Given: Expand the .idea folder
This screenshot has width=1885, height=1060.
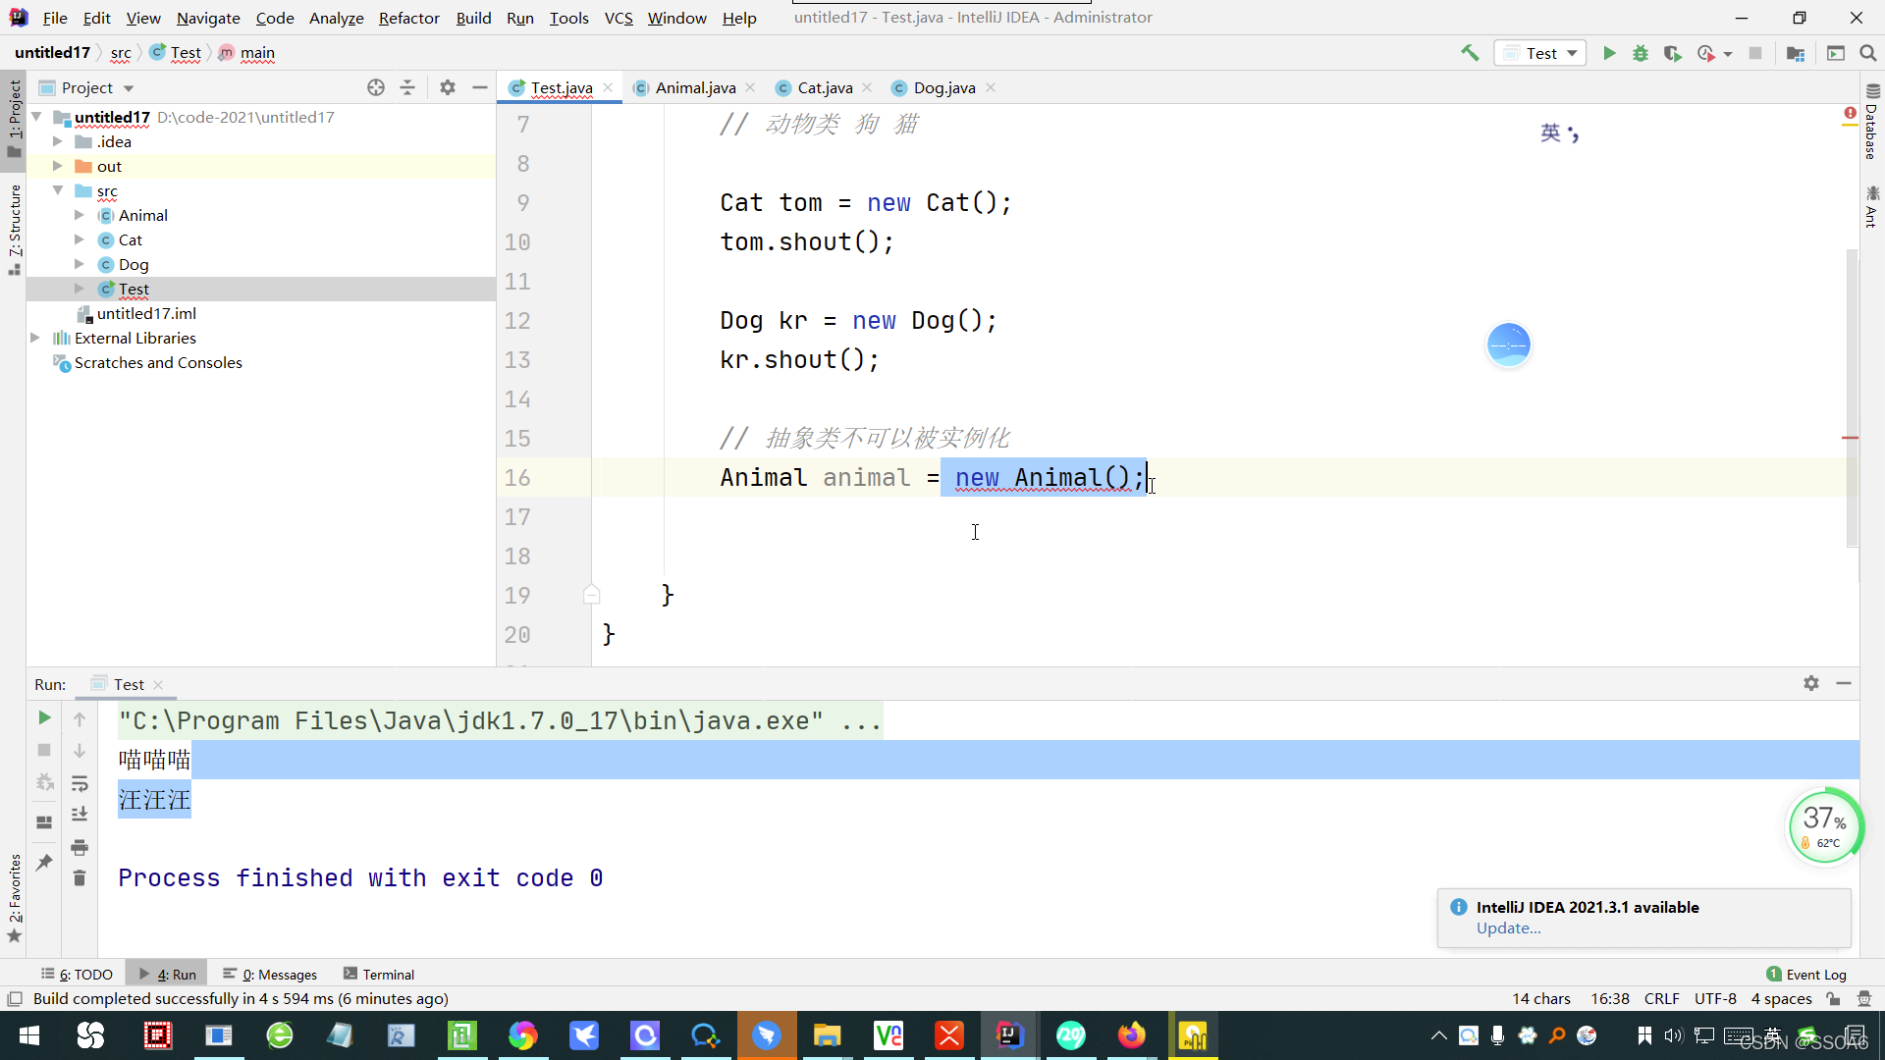Looking at the screenshot, I should tap(58, 141).
